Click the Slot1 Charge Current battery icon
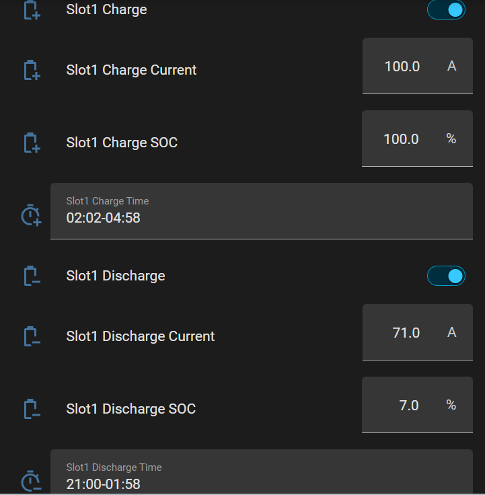The height and width of the screenshot is (495, 485). tap(32, 70)
